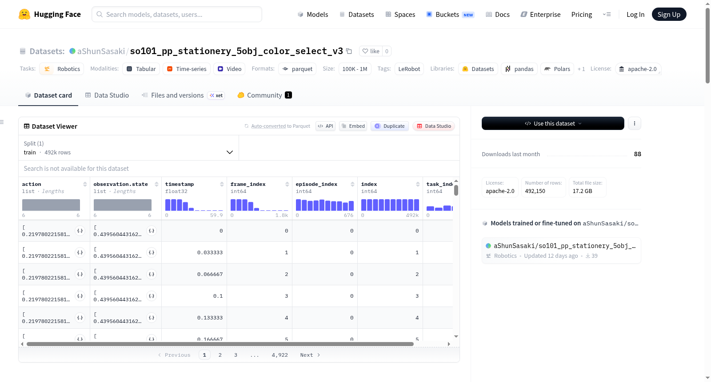Click the table vertical scrollbar thumb
This screenshot has width=711, height=382.
[x=456, y=190]
